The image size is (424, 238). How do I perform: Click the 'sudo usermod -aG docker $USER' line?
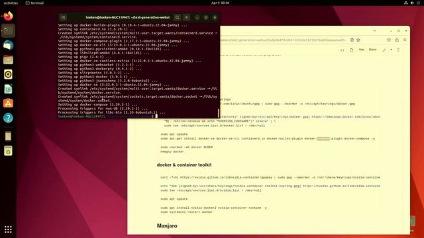pyautogui.click(x=187, y=147)
